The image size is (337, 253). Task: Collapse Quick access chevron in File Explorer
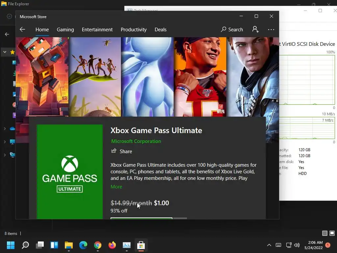5,52
